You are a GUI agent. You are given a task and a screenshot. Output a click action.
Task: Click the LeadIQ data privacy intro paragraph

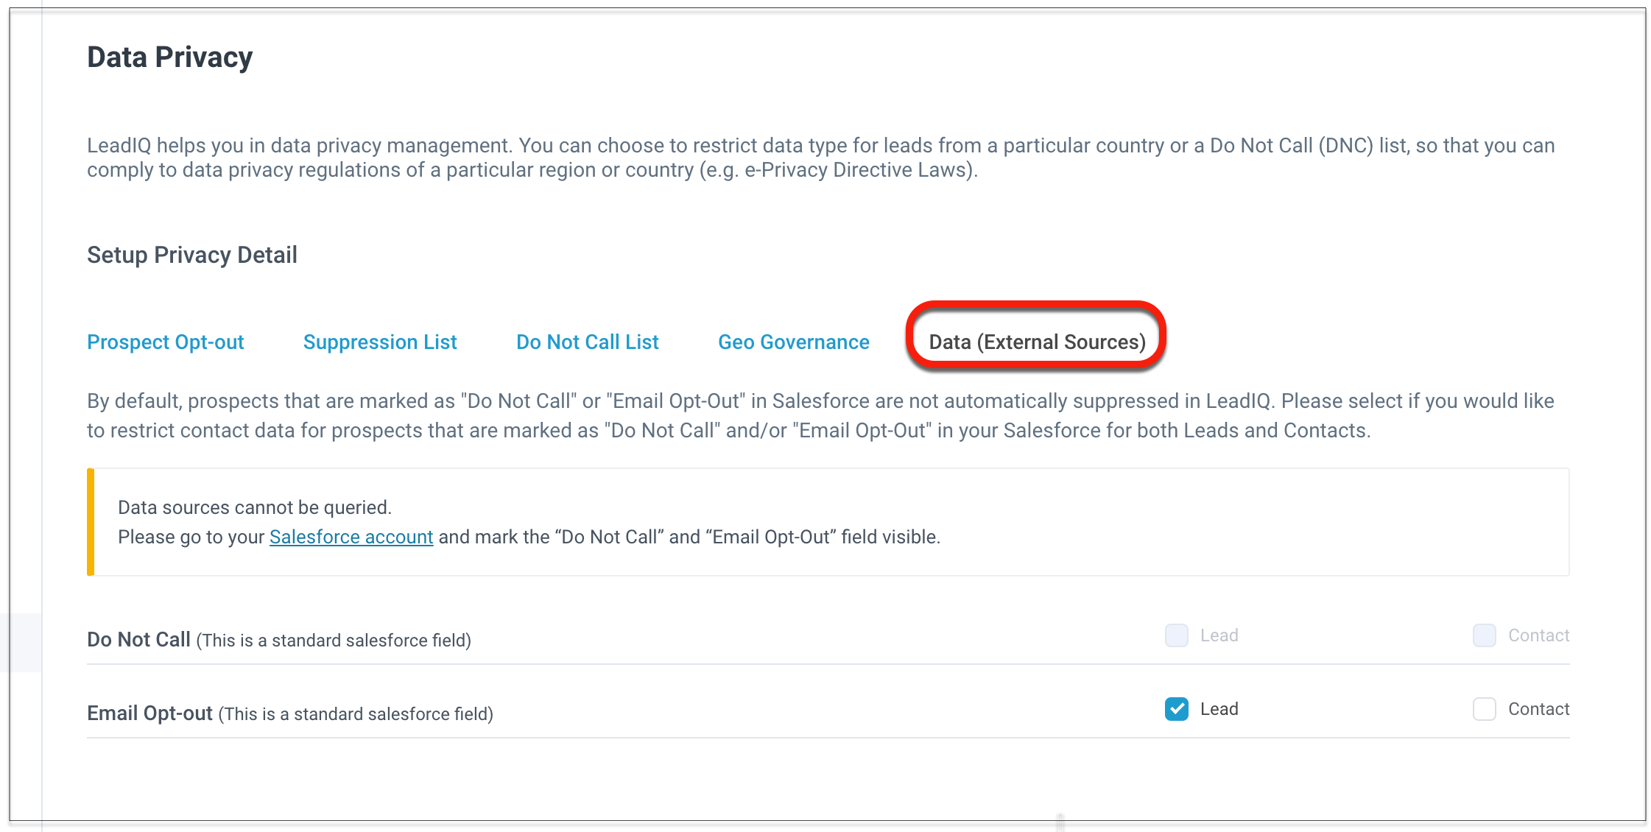[820, 158]
